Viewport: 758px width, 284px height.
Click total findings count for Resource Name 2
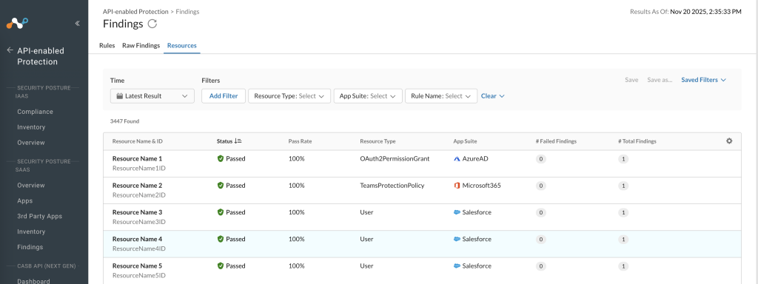pos(623,186)
